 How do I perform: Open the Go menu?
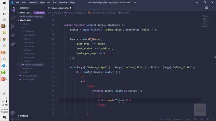click(x=49, y=2)
